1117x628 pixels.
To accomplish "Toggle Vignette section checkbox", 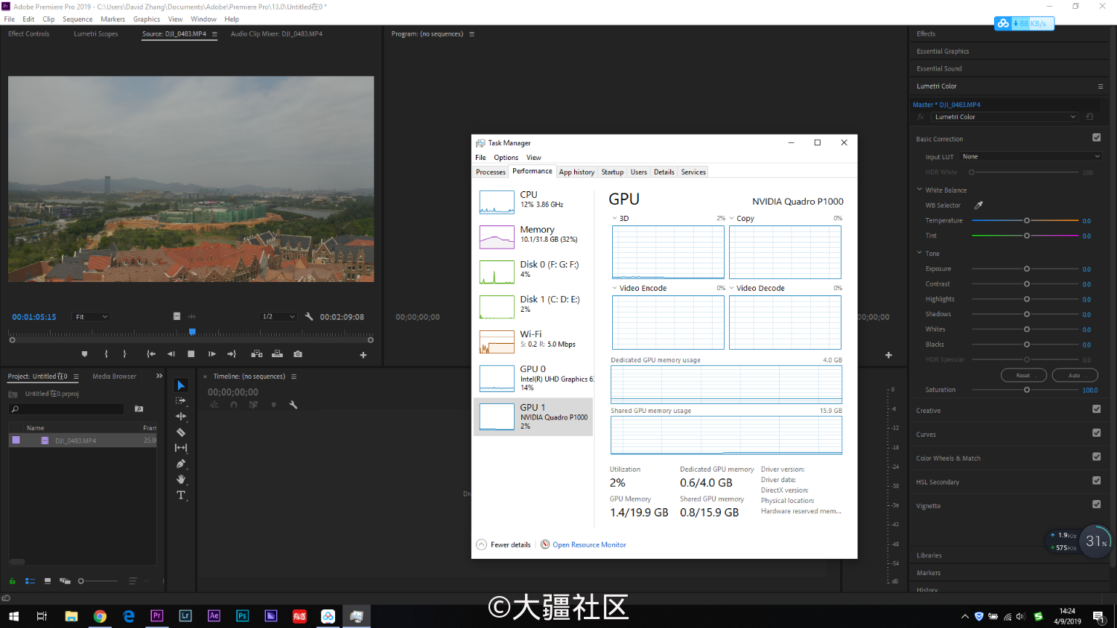I will (1096, 504).
